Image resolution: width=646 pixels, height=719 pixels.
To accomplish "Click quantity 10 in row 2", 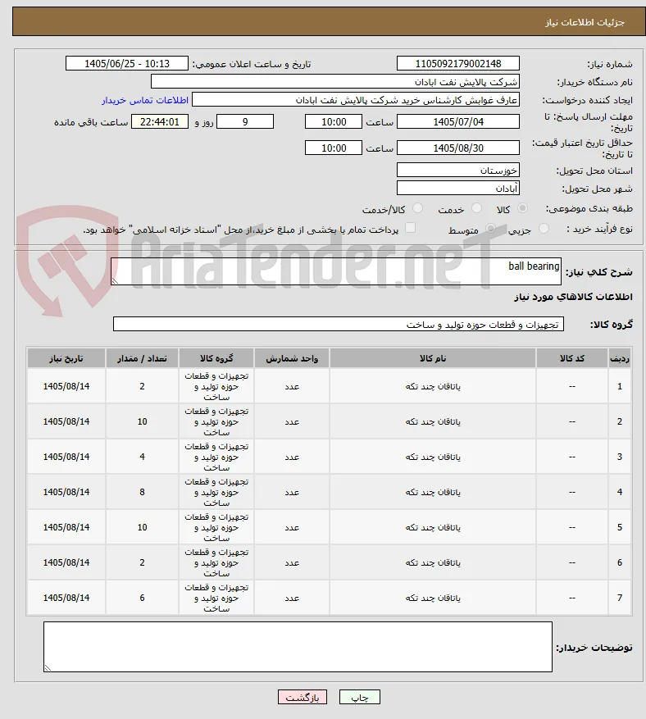I will (142, 422).
